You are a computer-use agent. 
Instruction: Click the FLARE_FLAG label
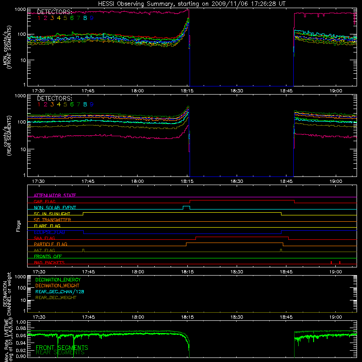47,226
